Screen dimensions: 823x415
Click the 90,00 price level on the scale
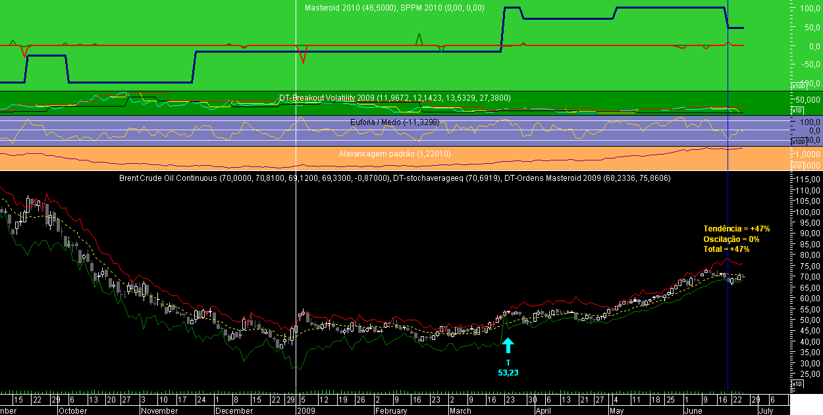pyautogui.click(x=810, y=233)
